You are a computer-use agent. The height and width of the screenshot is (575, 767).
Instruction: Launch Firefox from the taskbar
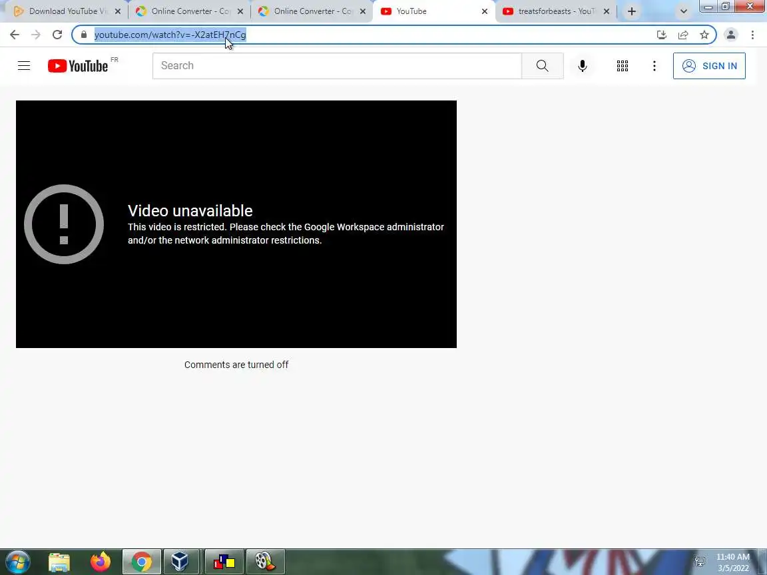point(101,562)
